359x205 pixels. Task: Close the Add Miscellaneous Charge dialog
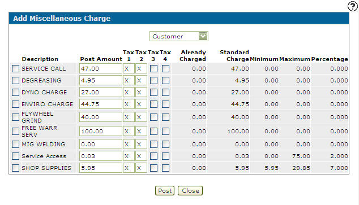coord(190,191)
